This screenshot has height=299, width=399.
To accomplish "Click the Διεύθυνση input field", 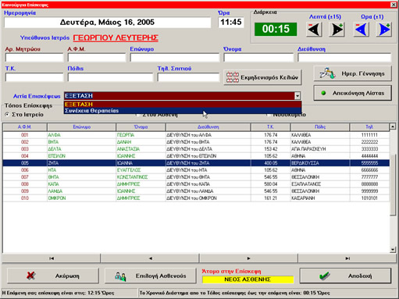I will pos(344,58).
